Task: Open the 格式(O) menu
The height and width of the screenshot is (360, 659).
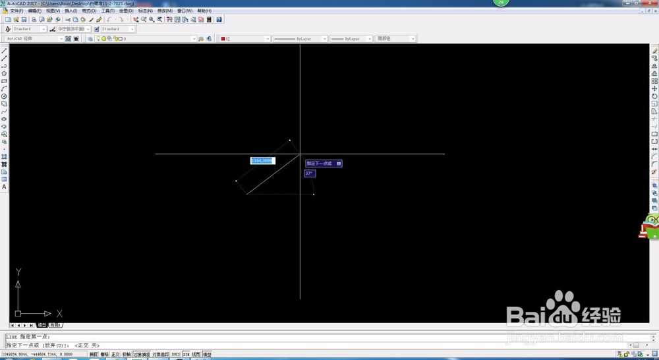Action: click(89, 11)
